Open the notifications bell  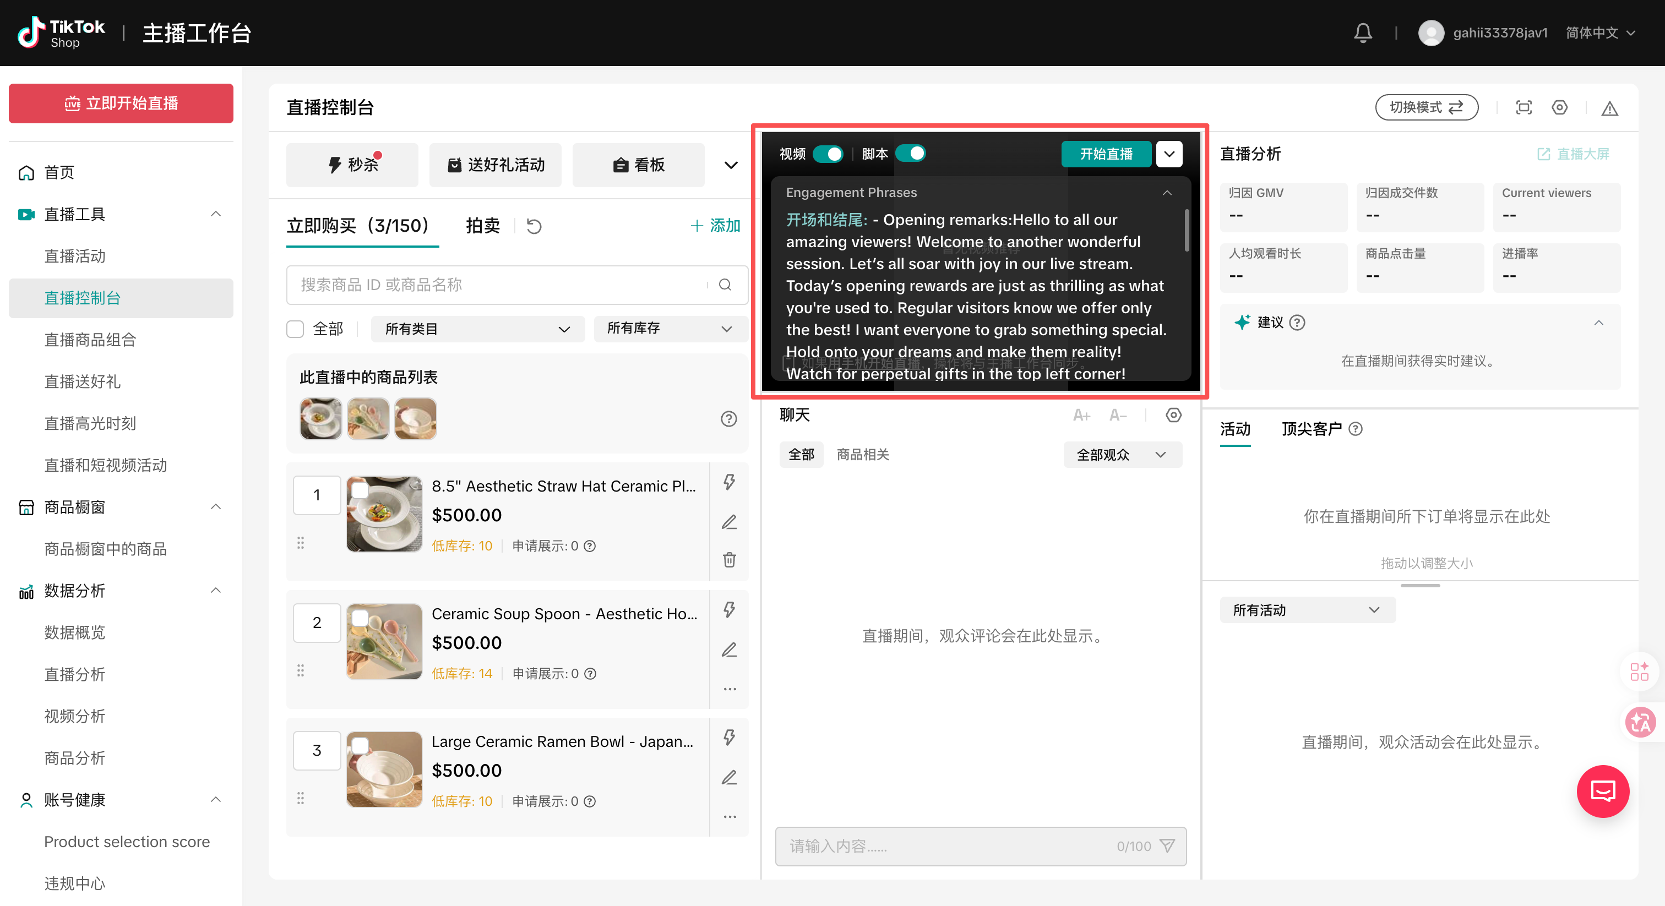click(1363, 32)
